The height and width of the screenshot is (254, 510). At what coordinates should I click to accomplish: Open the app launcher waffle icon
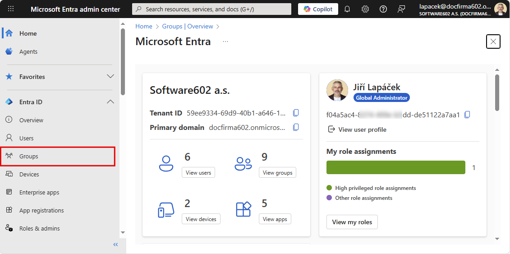[11, 9]
